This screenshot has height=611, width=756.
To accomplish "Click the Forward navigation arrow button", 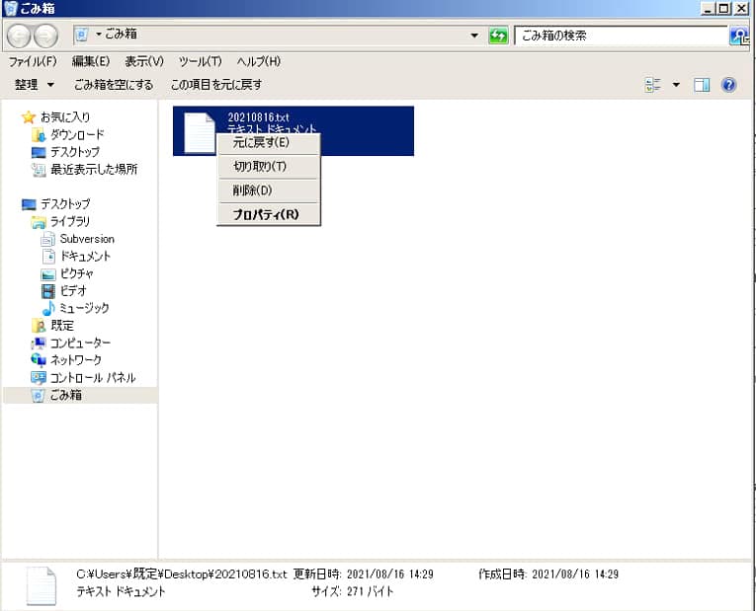I will [45, 36].
